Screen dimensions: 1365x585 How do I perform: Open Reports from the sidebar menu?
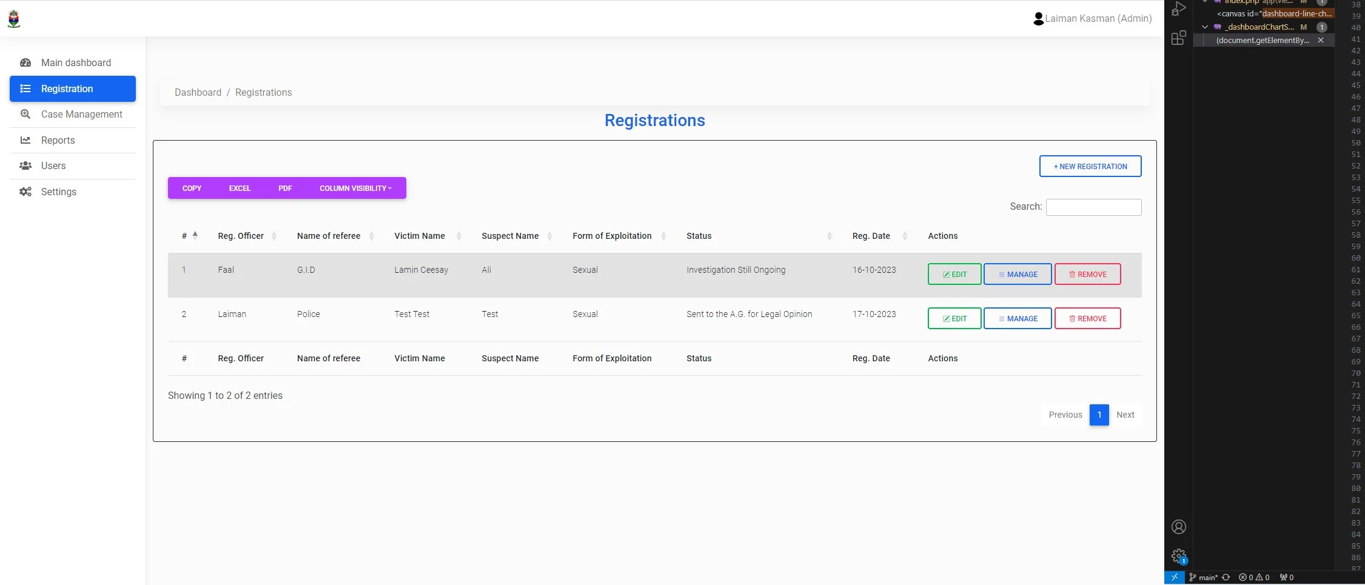coord(58,140)
